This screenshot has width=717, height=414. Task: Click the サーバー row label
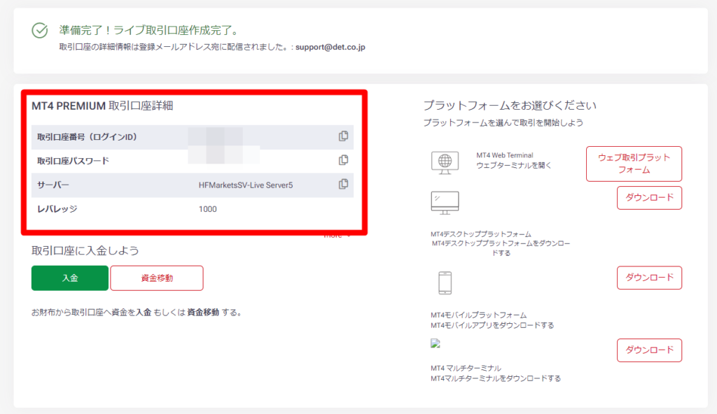[53, 185]
